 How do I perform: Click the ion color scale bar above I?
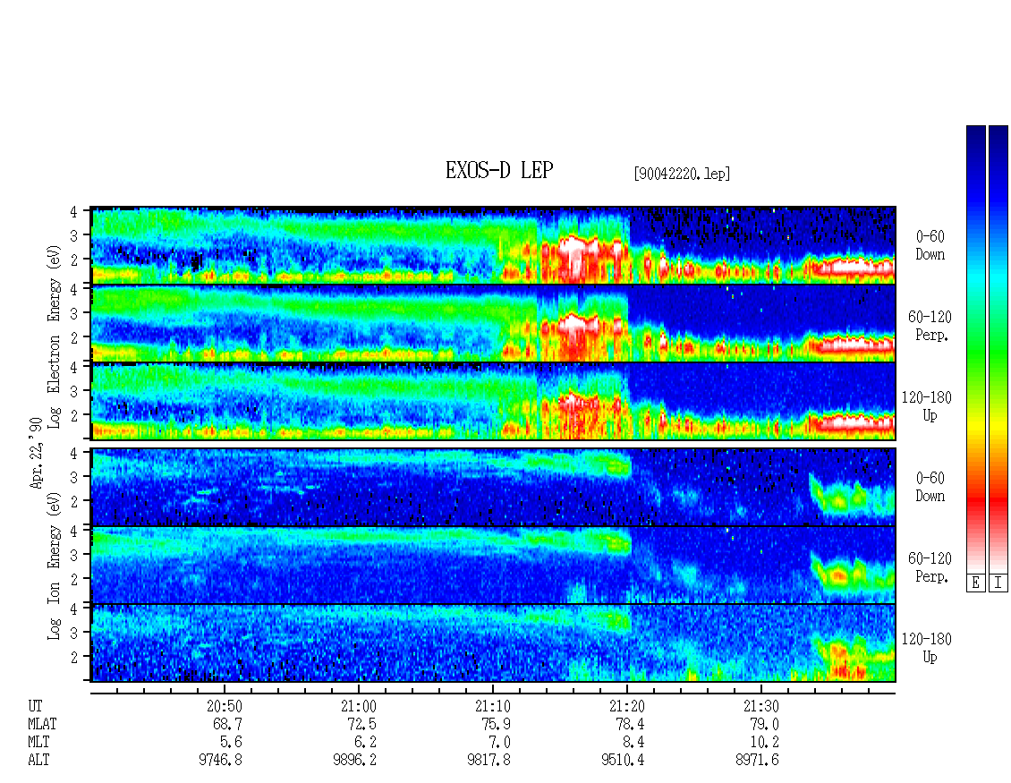(x=998, y=349)
